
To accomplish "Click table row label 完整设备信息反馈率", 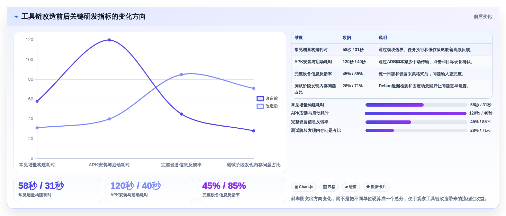I will click(x=313, y=74).
